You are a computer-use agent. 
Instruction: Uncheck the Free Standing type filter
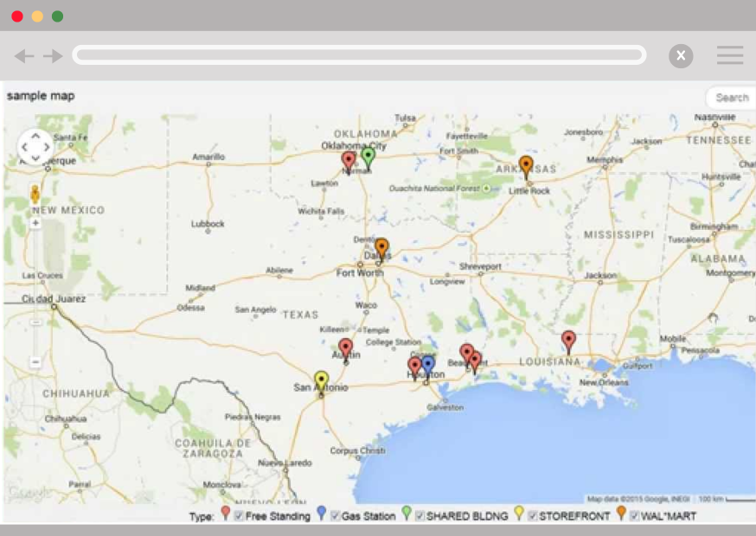tap(236, 514)
